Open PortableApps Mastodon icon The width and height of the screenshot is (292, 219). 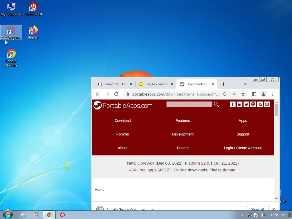253,104
